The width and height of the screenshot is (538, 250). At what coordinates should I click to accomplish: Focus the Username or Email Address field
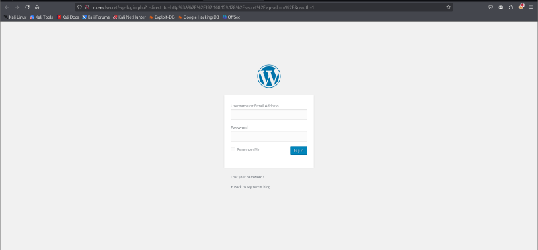[269, 115]
